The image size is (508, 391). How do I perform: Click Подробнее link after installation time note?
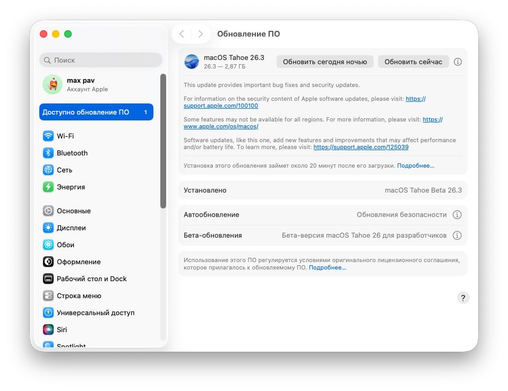tap(416, 166)
